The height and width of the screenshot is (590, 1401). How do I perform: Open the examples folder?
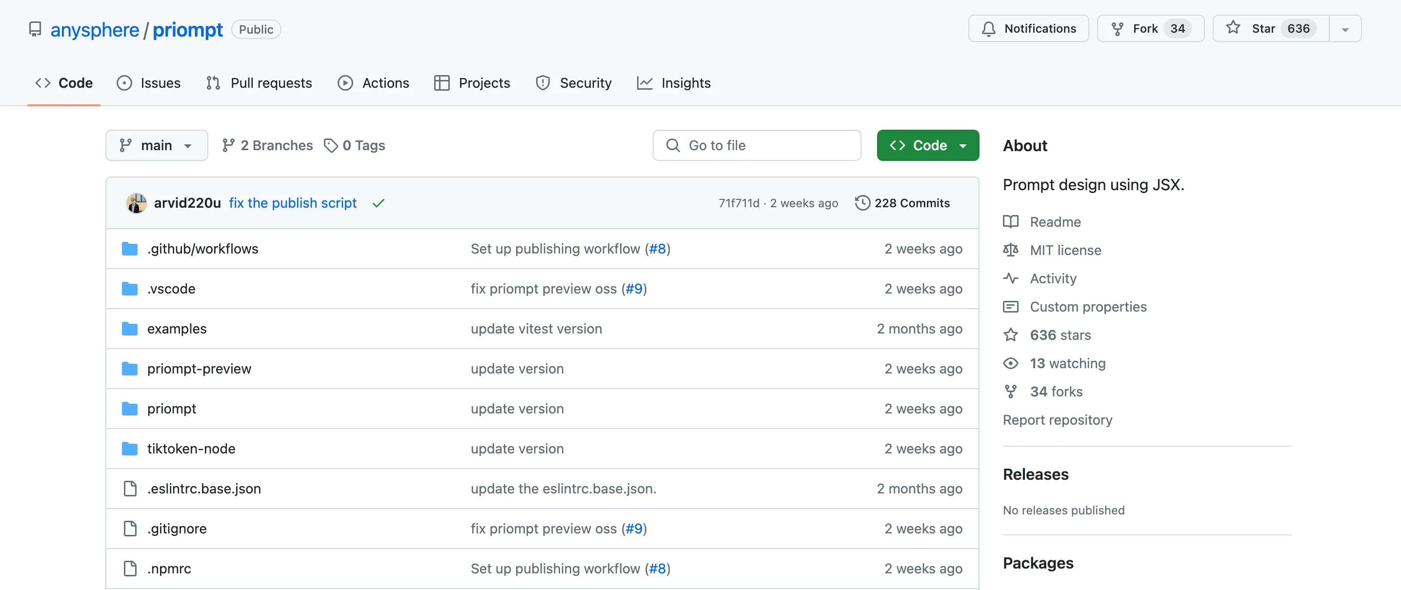point(177,329)
